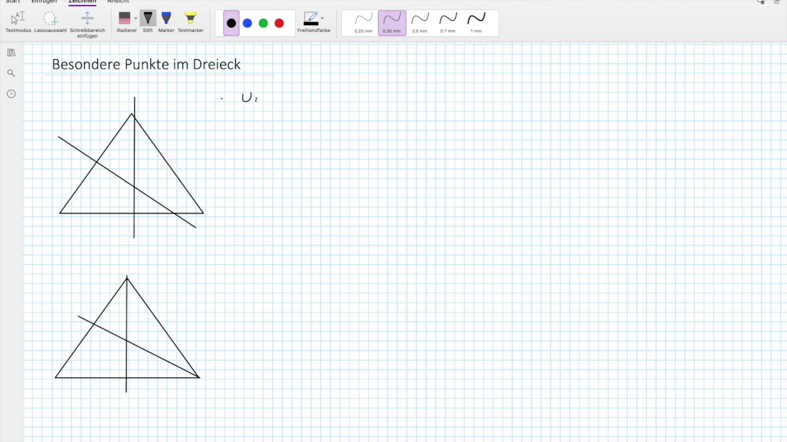
Task: Select the Textmodus tool
Action: pos(18,22)
